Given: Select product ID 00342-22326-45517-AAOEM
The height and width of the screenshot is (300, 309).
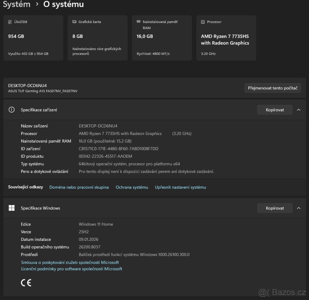Looking at the screenshot, I should [x=105, y=156].
